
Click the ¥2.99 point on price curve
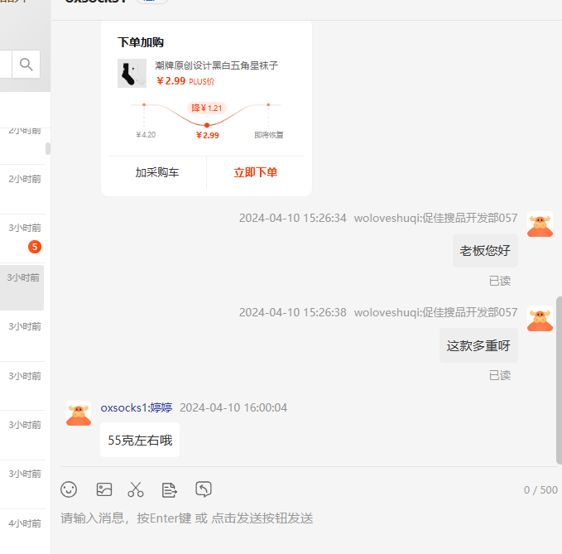point(207,125)
